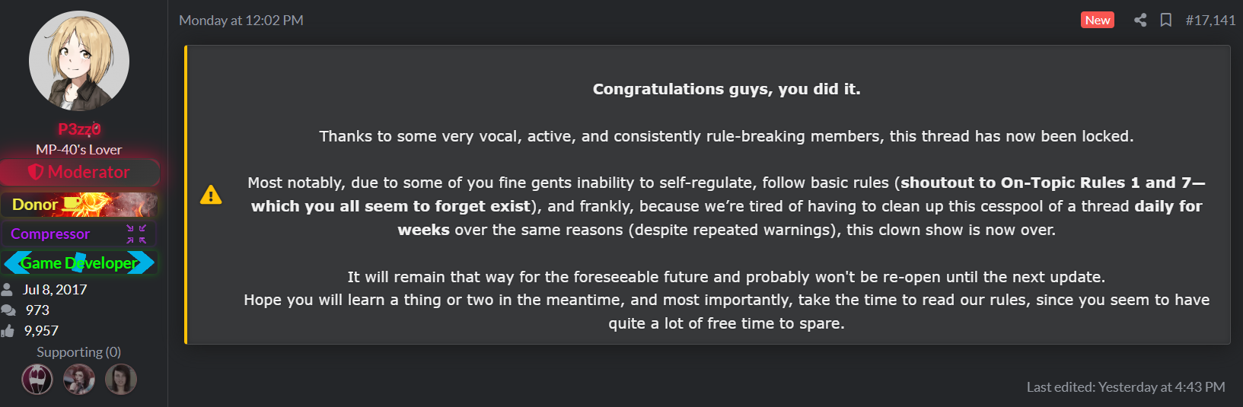Click the post timestamp Monday at 12:02 PM
Screen dimensions: 1243x407
point(241,21)
